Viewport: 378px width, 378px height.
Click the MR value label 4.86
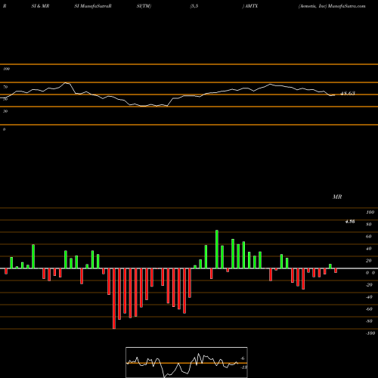click(350, 222)
